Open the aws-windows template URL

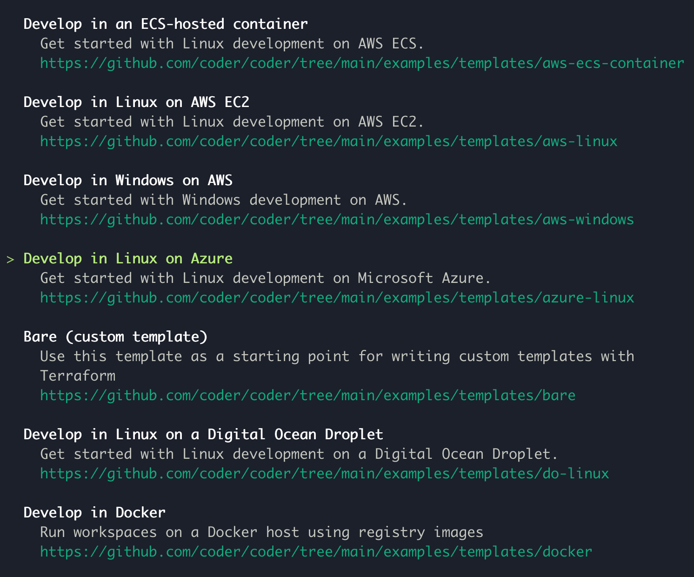coord(337,219)
